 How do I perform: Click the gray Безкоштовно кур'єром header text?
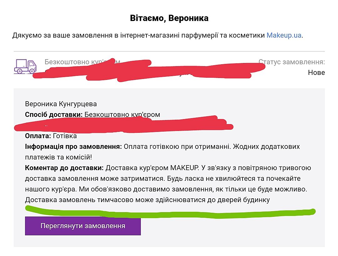click(x=72, y=61)
